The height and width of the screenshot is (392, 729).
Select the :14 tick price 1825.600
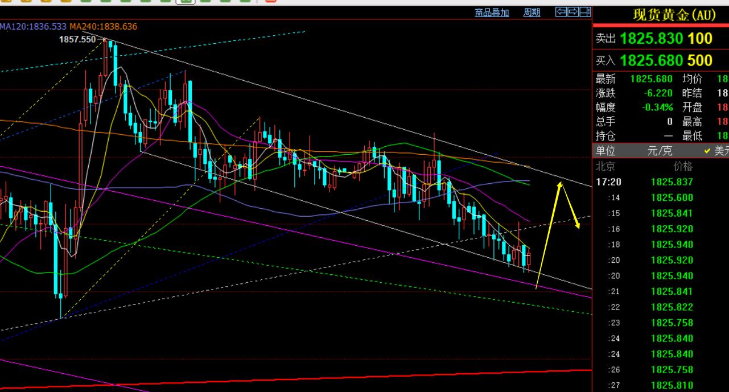click(672, 197)
